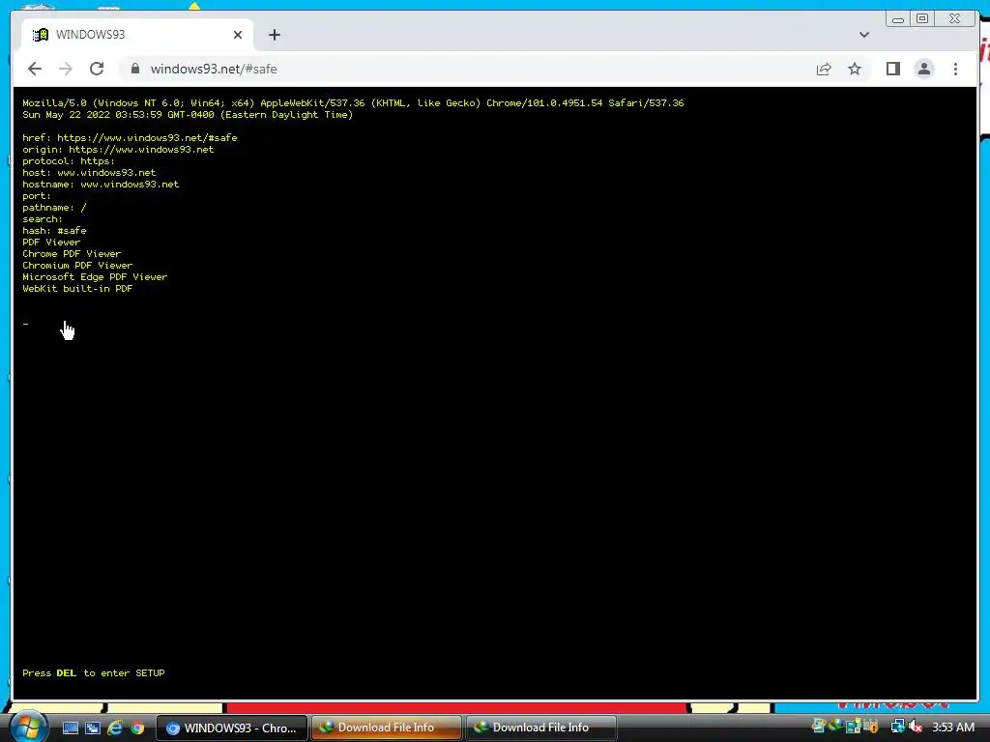Click the 'protocol: https:' line

click(69, 161)
